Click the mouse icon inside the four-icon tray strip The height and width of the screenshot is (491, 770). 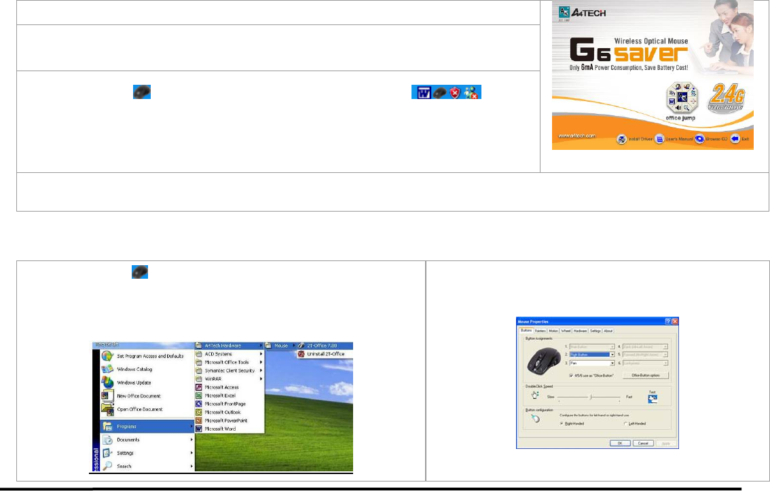click(x=439, y=92)
